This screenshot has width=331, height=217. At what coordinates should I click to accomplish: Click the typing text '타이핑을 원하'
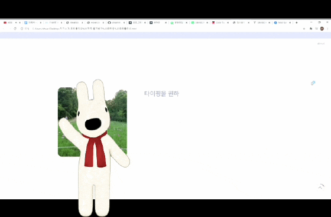[x=161, y=94]
